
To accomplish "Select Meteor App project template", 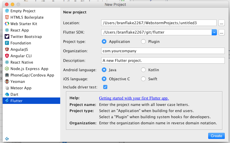I will click(x=21, y=88).
